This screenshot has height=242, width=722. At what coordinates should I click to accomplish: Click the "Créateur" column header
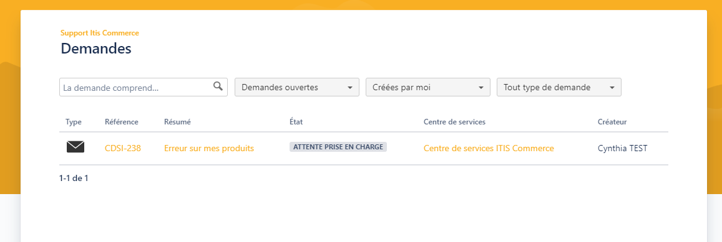point(612,122)
